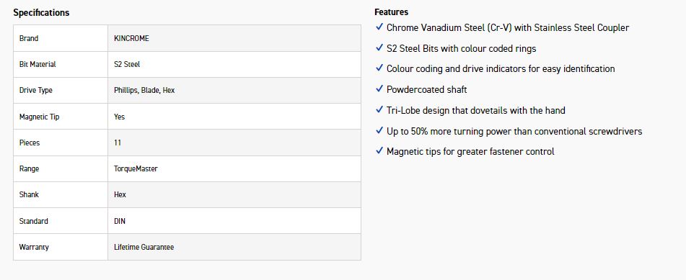Click the Shank row label
686x280 pixels.
point(29,194)
